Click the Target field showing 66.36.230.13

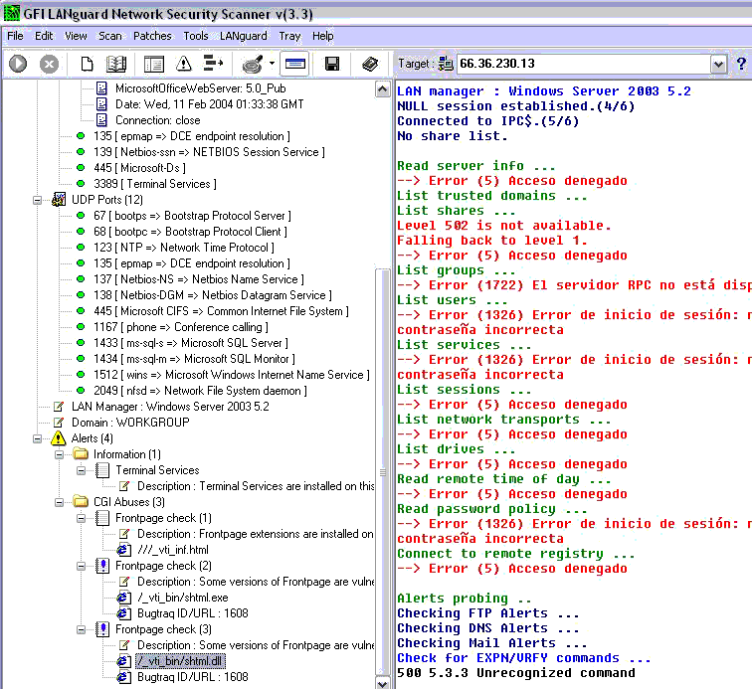pos(583,64)
